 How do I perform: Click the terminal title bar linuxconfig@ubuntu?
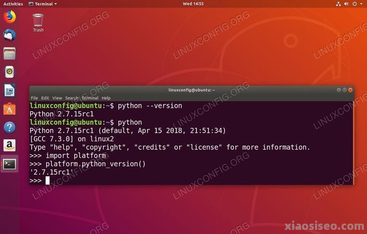(x=191, y=90)
